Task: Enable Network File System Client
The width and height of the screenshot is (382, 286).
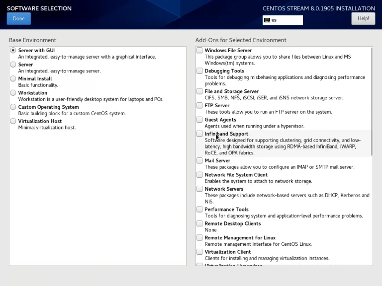Action: [x=199, y=175]
